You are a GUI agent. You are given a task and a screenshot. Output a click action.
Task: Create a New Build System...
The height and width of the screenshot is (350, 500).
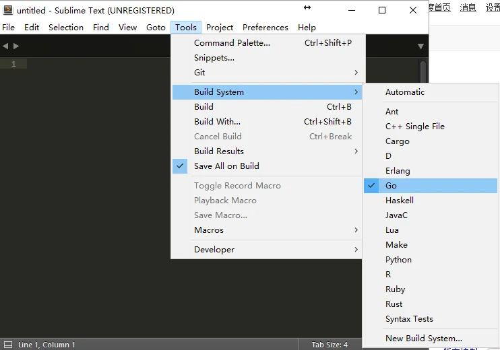431,338
